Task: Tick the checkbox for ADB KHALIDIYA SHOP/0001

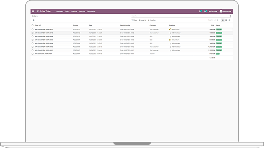Action: coord(32,54)
